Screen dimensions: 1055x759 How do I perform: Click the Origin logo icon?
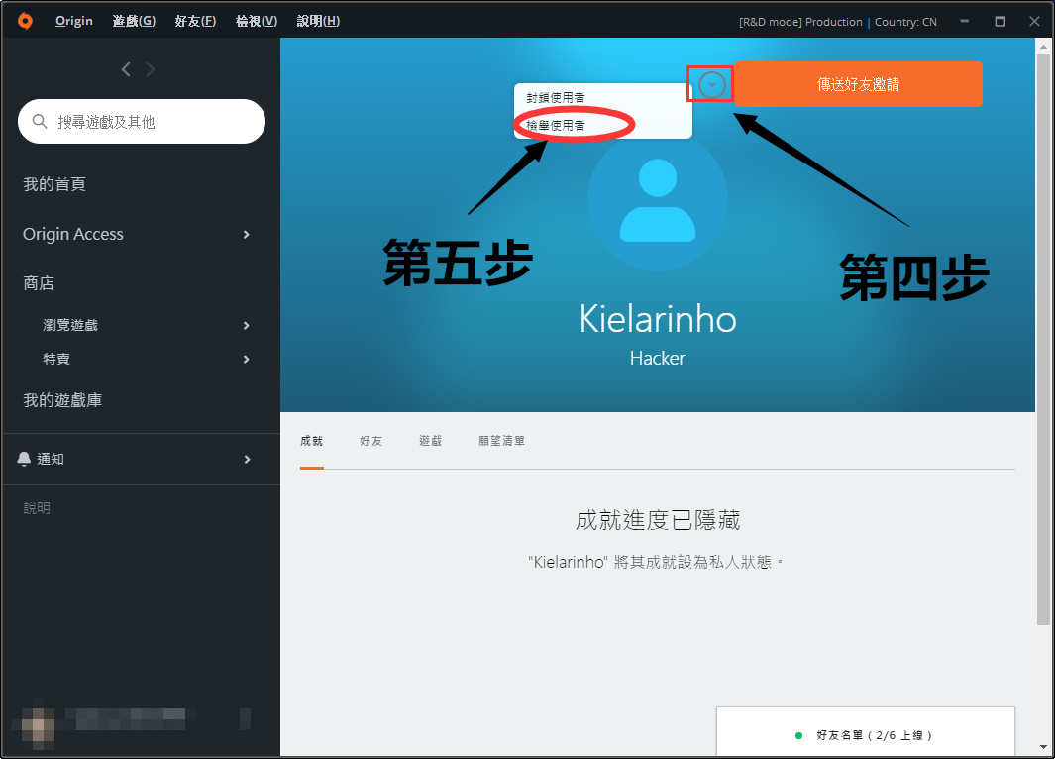point(25,21)
